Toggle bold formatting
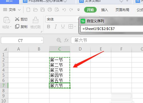The width and height of the screenshot is (143, 103). [x=49, y=27]
